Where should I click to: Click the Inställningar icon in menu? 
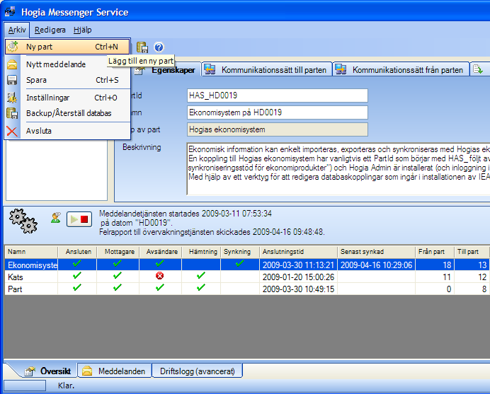12,98
